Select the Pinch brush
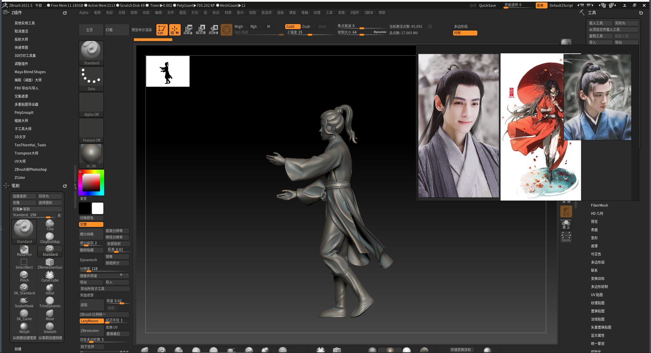 [24, 276]
